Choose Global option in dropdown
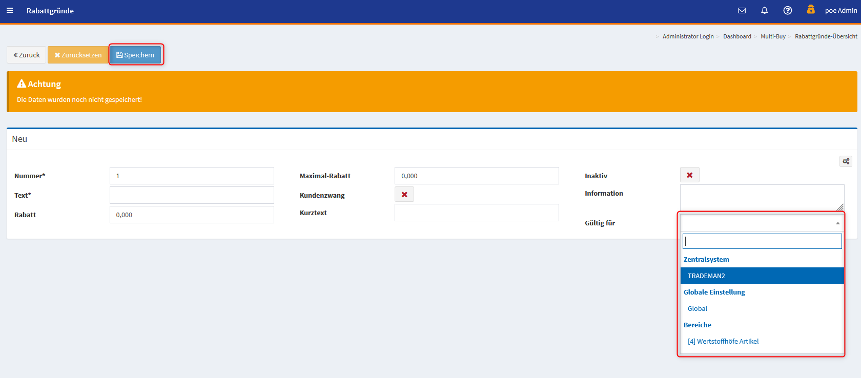The width and height of the screenshot is (861, 378). tap(698, 308)
